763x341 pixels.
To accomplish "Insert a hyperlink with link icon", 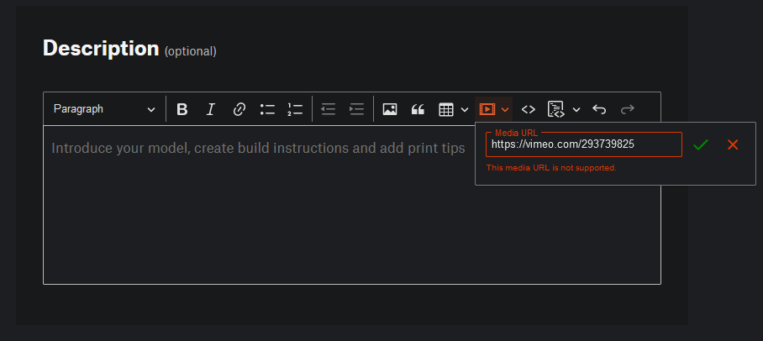I will pos(239,109).
